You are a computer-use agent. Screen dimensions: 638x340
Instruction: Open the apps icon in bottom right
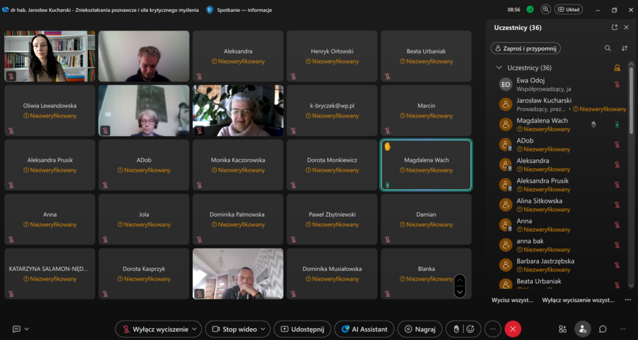click(563, 329)
